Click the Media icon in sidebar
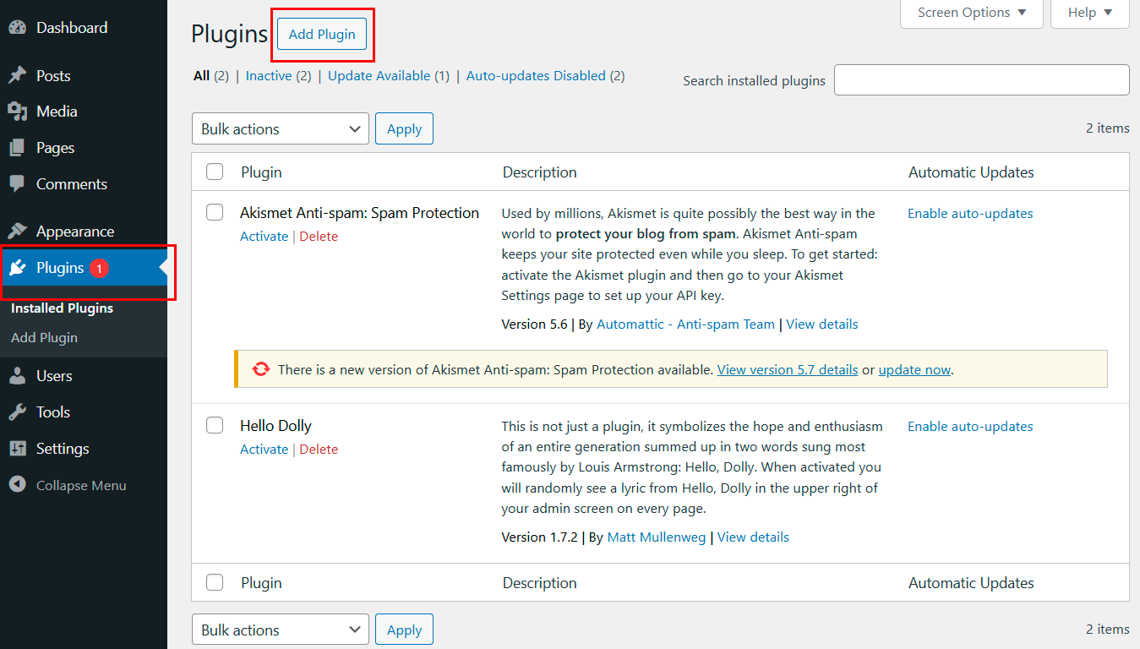Screen dimensions: 1140x649 pos(17,112)
